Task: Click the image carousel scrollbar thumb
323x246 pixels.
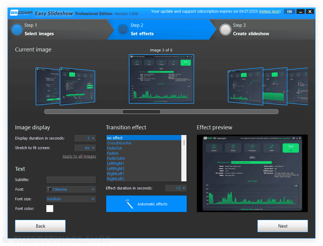Action: click(x=141, y=112)
